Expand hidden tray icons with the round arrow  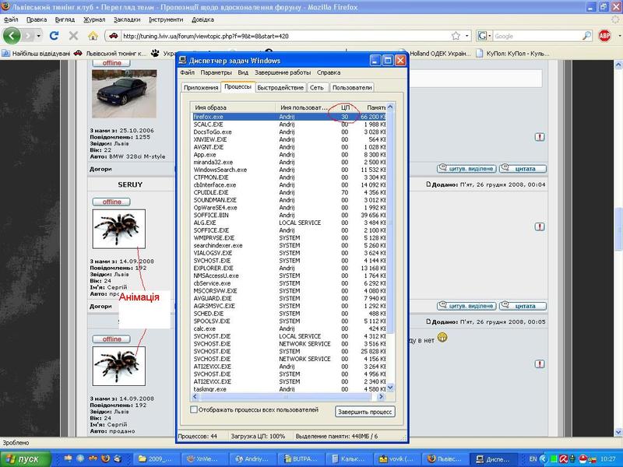pyautogui.click(x=544, y=459)
